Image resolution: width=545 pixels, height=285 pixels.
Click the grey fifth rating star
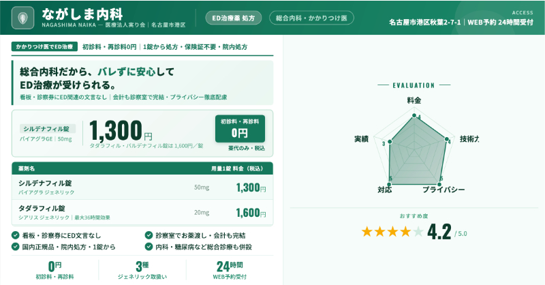[x=418, y=232]
